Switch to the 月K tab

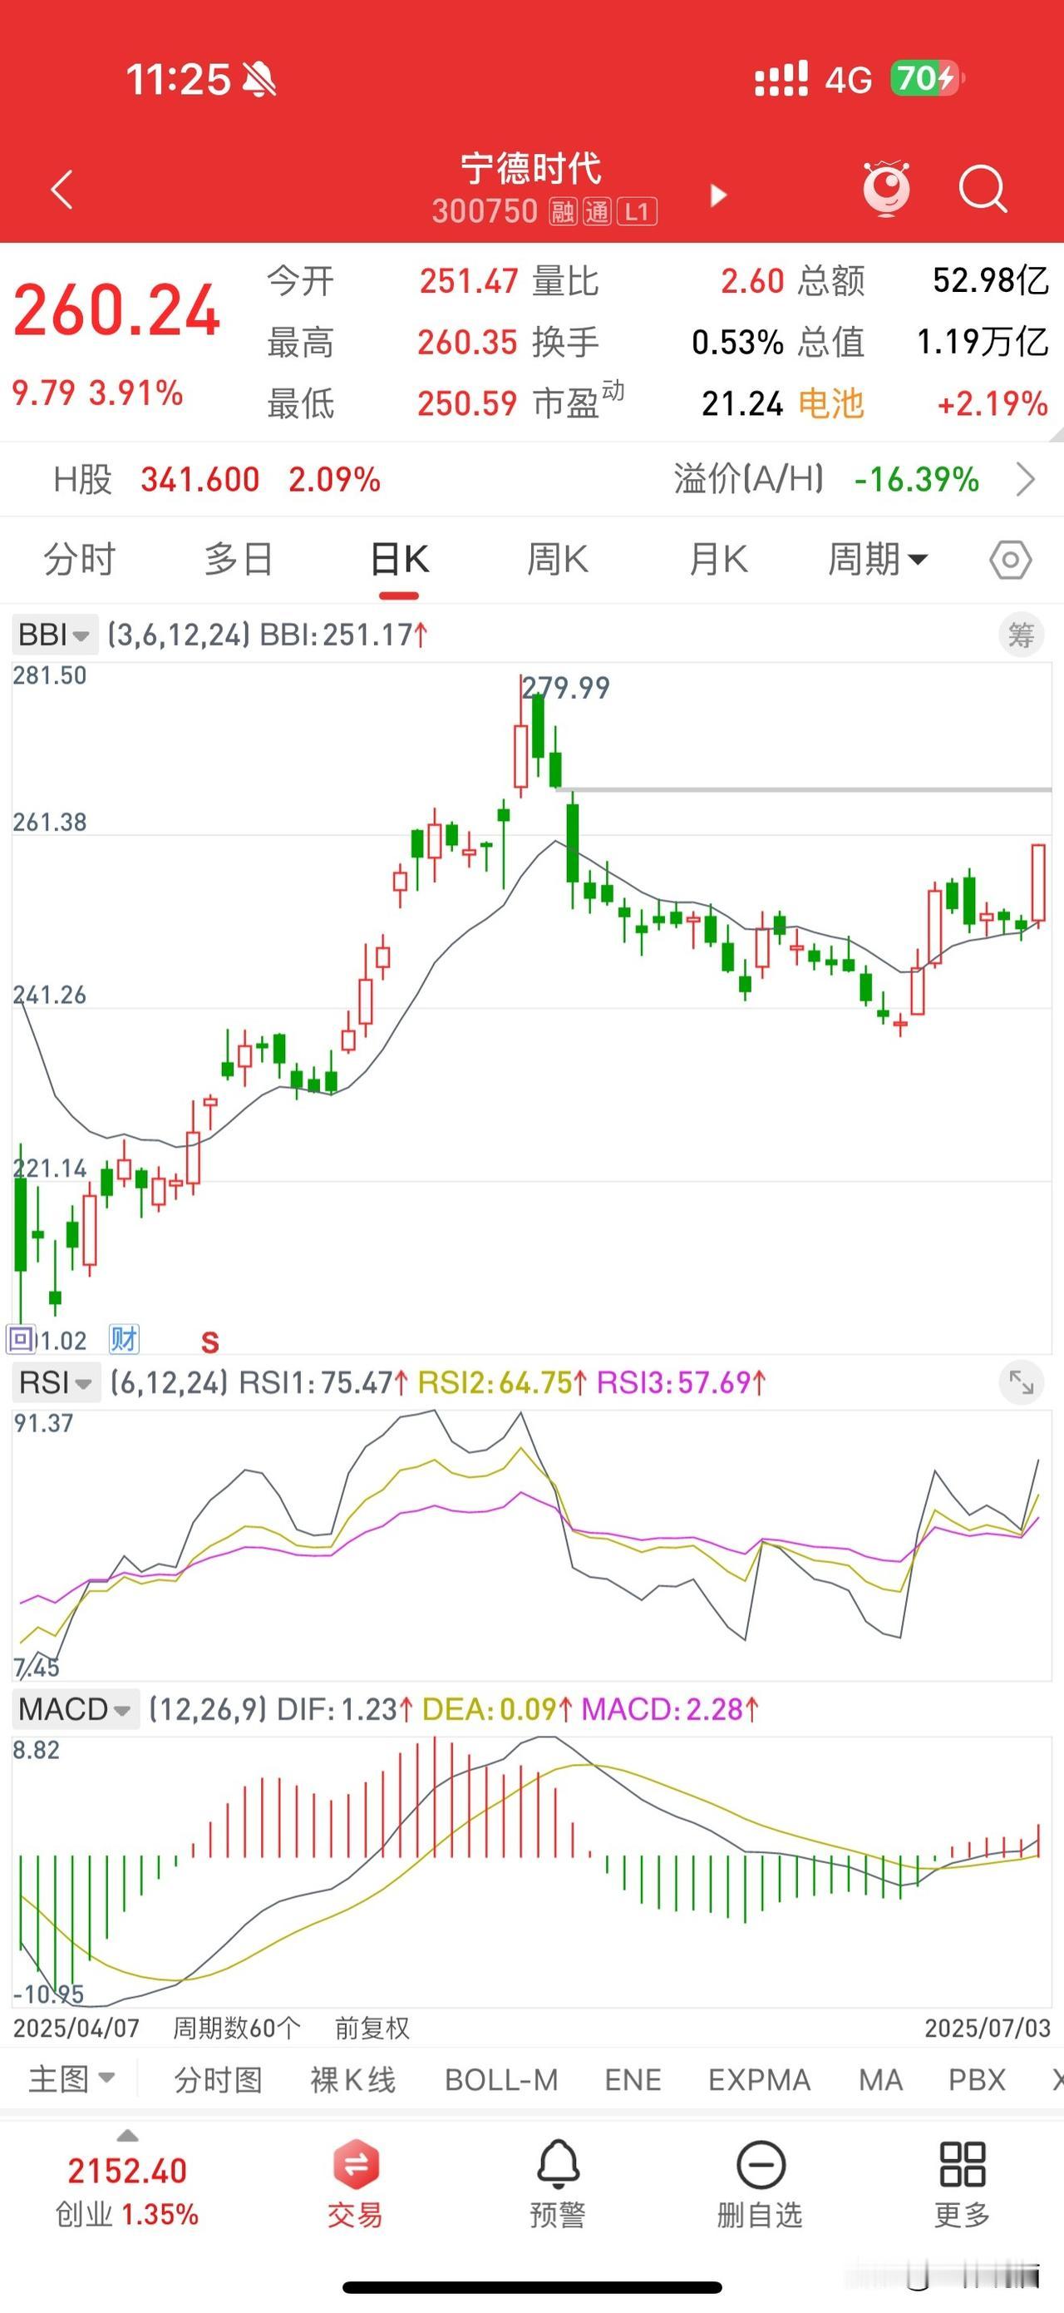pyautogui.click(x=717, y=560)
